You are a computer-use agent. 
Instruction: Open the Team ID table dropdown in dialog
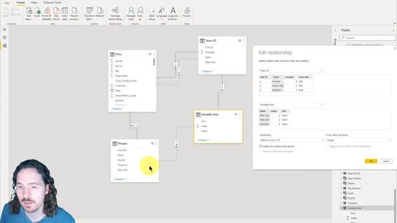[x=291, y=71]
